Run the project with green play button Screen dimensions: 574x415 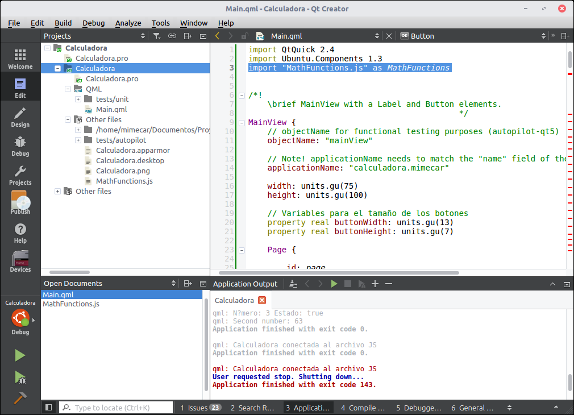point(20,355)
